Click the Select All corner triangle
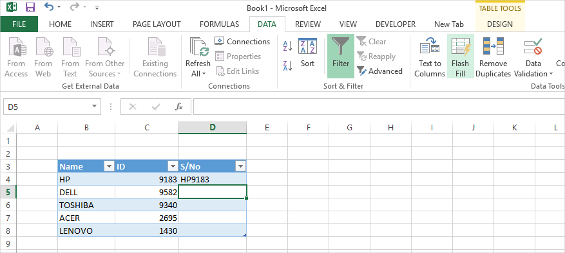Image resolution: width=565 pixels, height=253 pixels. (x=10, y=127)
